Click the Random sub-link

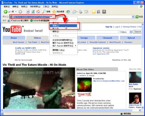(x=128, y=42)
